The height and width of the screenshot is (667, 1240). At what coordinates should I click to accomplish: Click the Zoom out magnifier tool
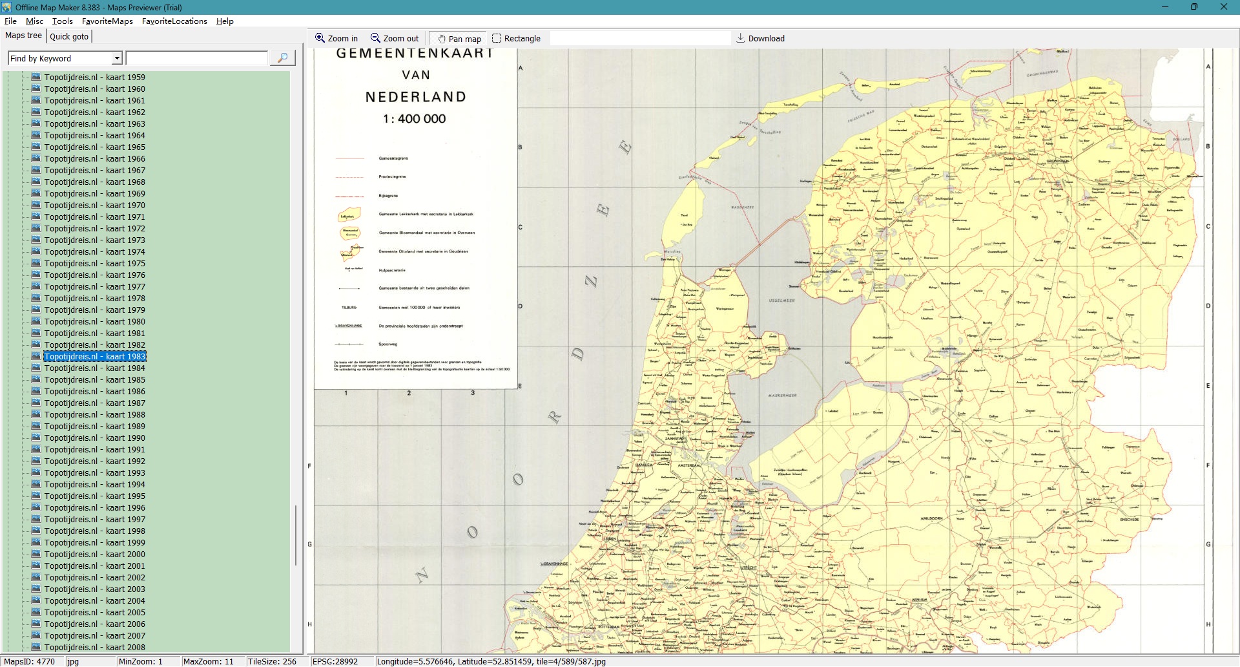(x=394, y=39)
